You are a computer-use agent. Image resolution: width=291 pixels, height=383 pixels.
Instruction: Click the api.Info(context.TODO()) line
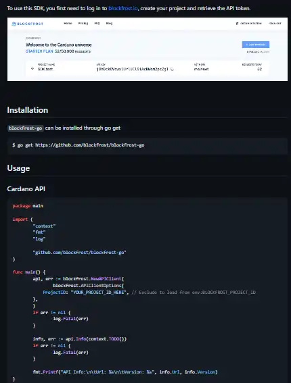80,339
